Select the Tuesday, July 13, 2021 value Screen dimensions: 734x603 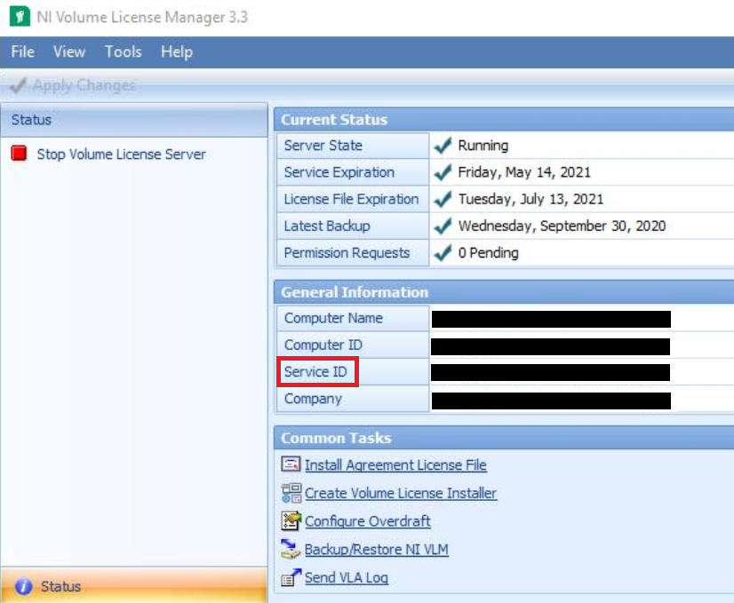pyautogui.click(x=531, y=199)
